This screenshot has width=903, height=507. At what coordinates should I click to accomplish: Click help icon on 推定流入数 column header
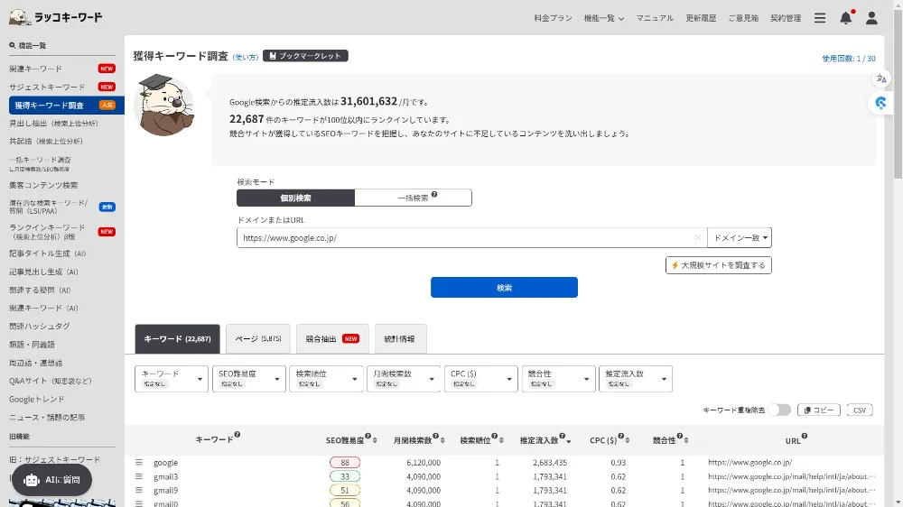(x=562, y=437)
